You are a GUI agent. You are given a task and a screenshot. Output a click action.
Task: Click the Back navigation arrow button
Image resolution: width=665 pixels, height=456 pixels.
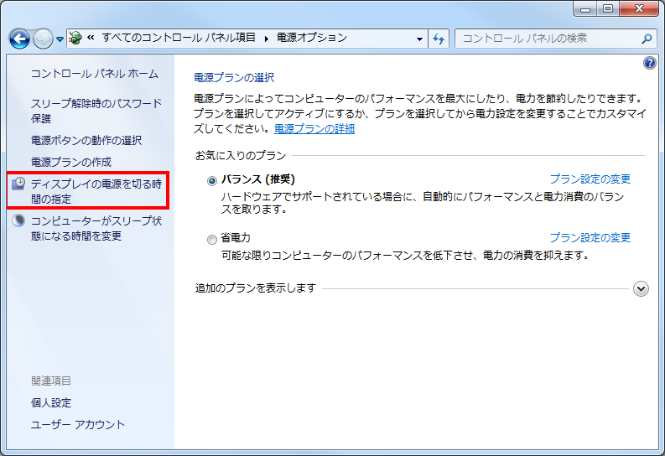tap(20, 39)
